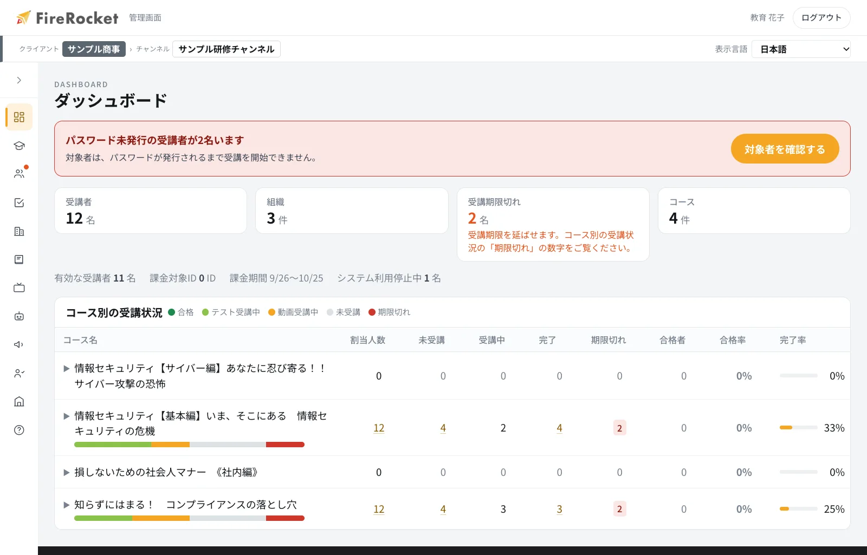Viewport: 867px width, 555px height.
Task: Click the 期限切れ column header
Action: coord(609,340)
